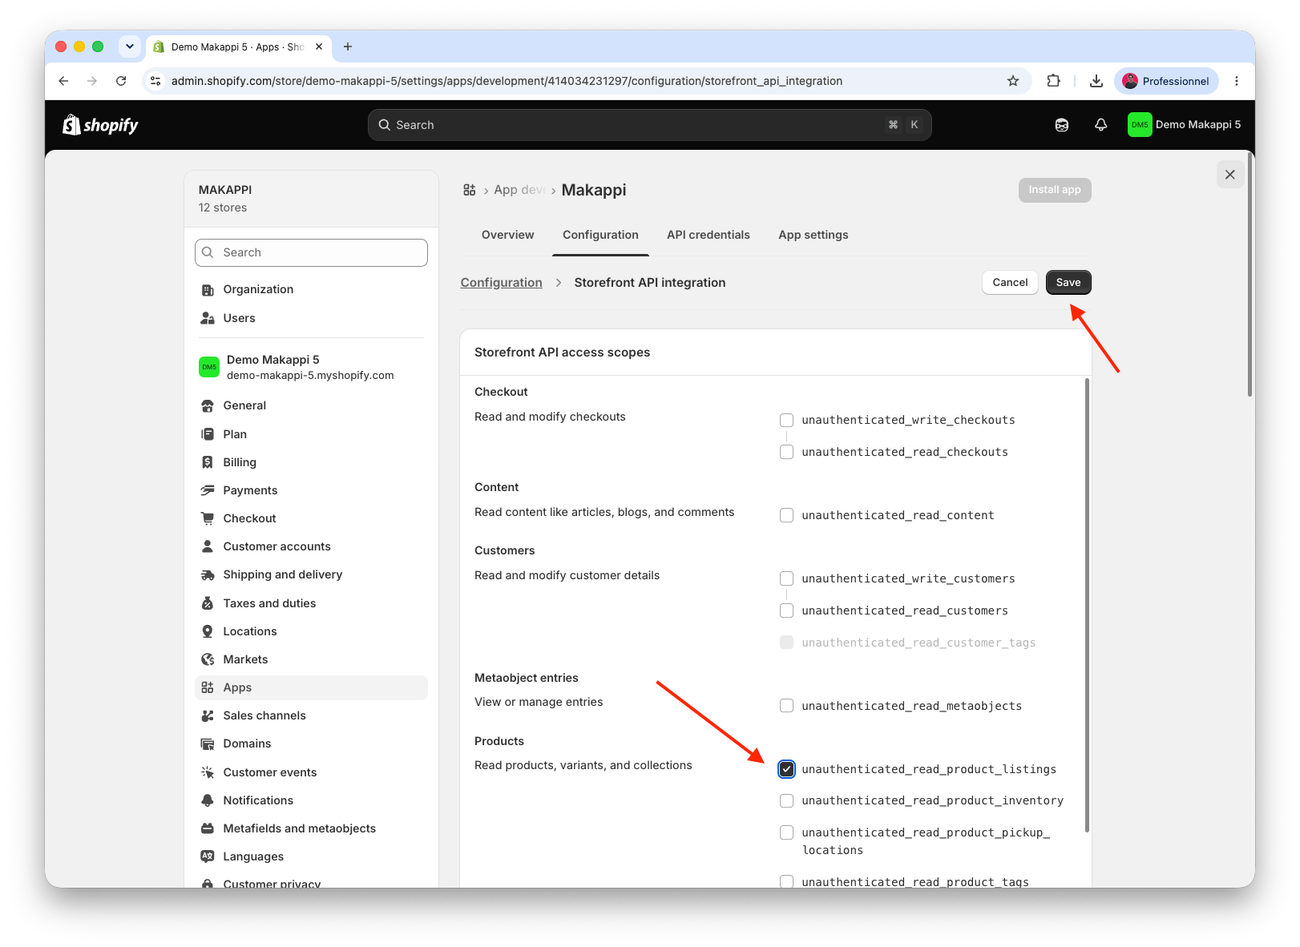
Task: Go back to the previous page
Action: (63, 81)
